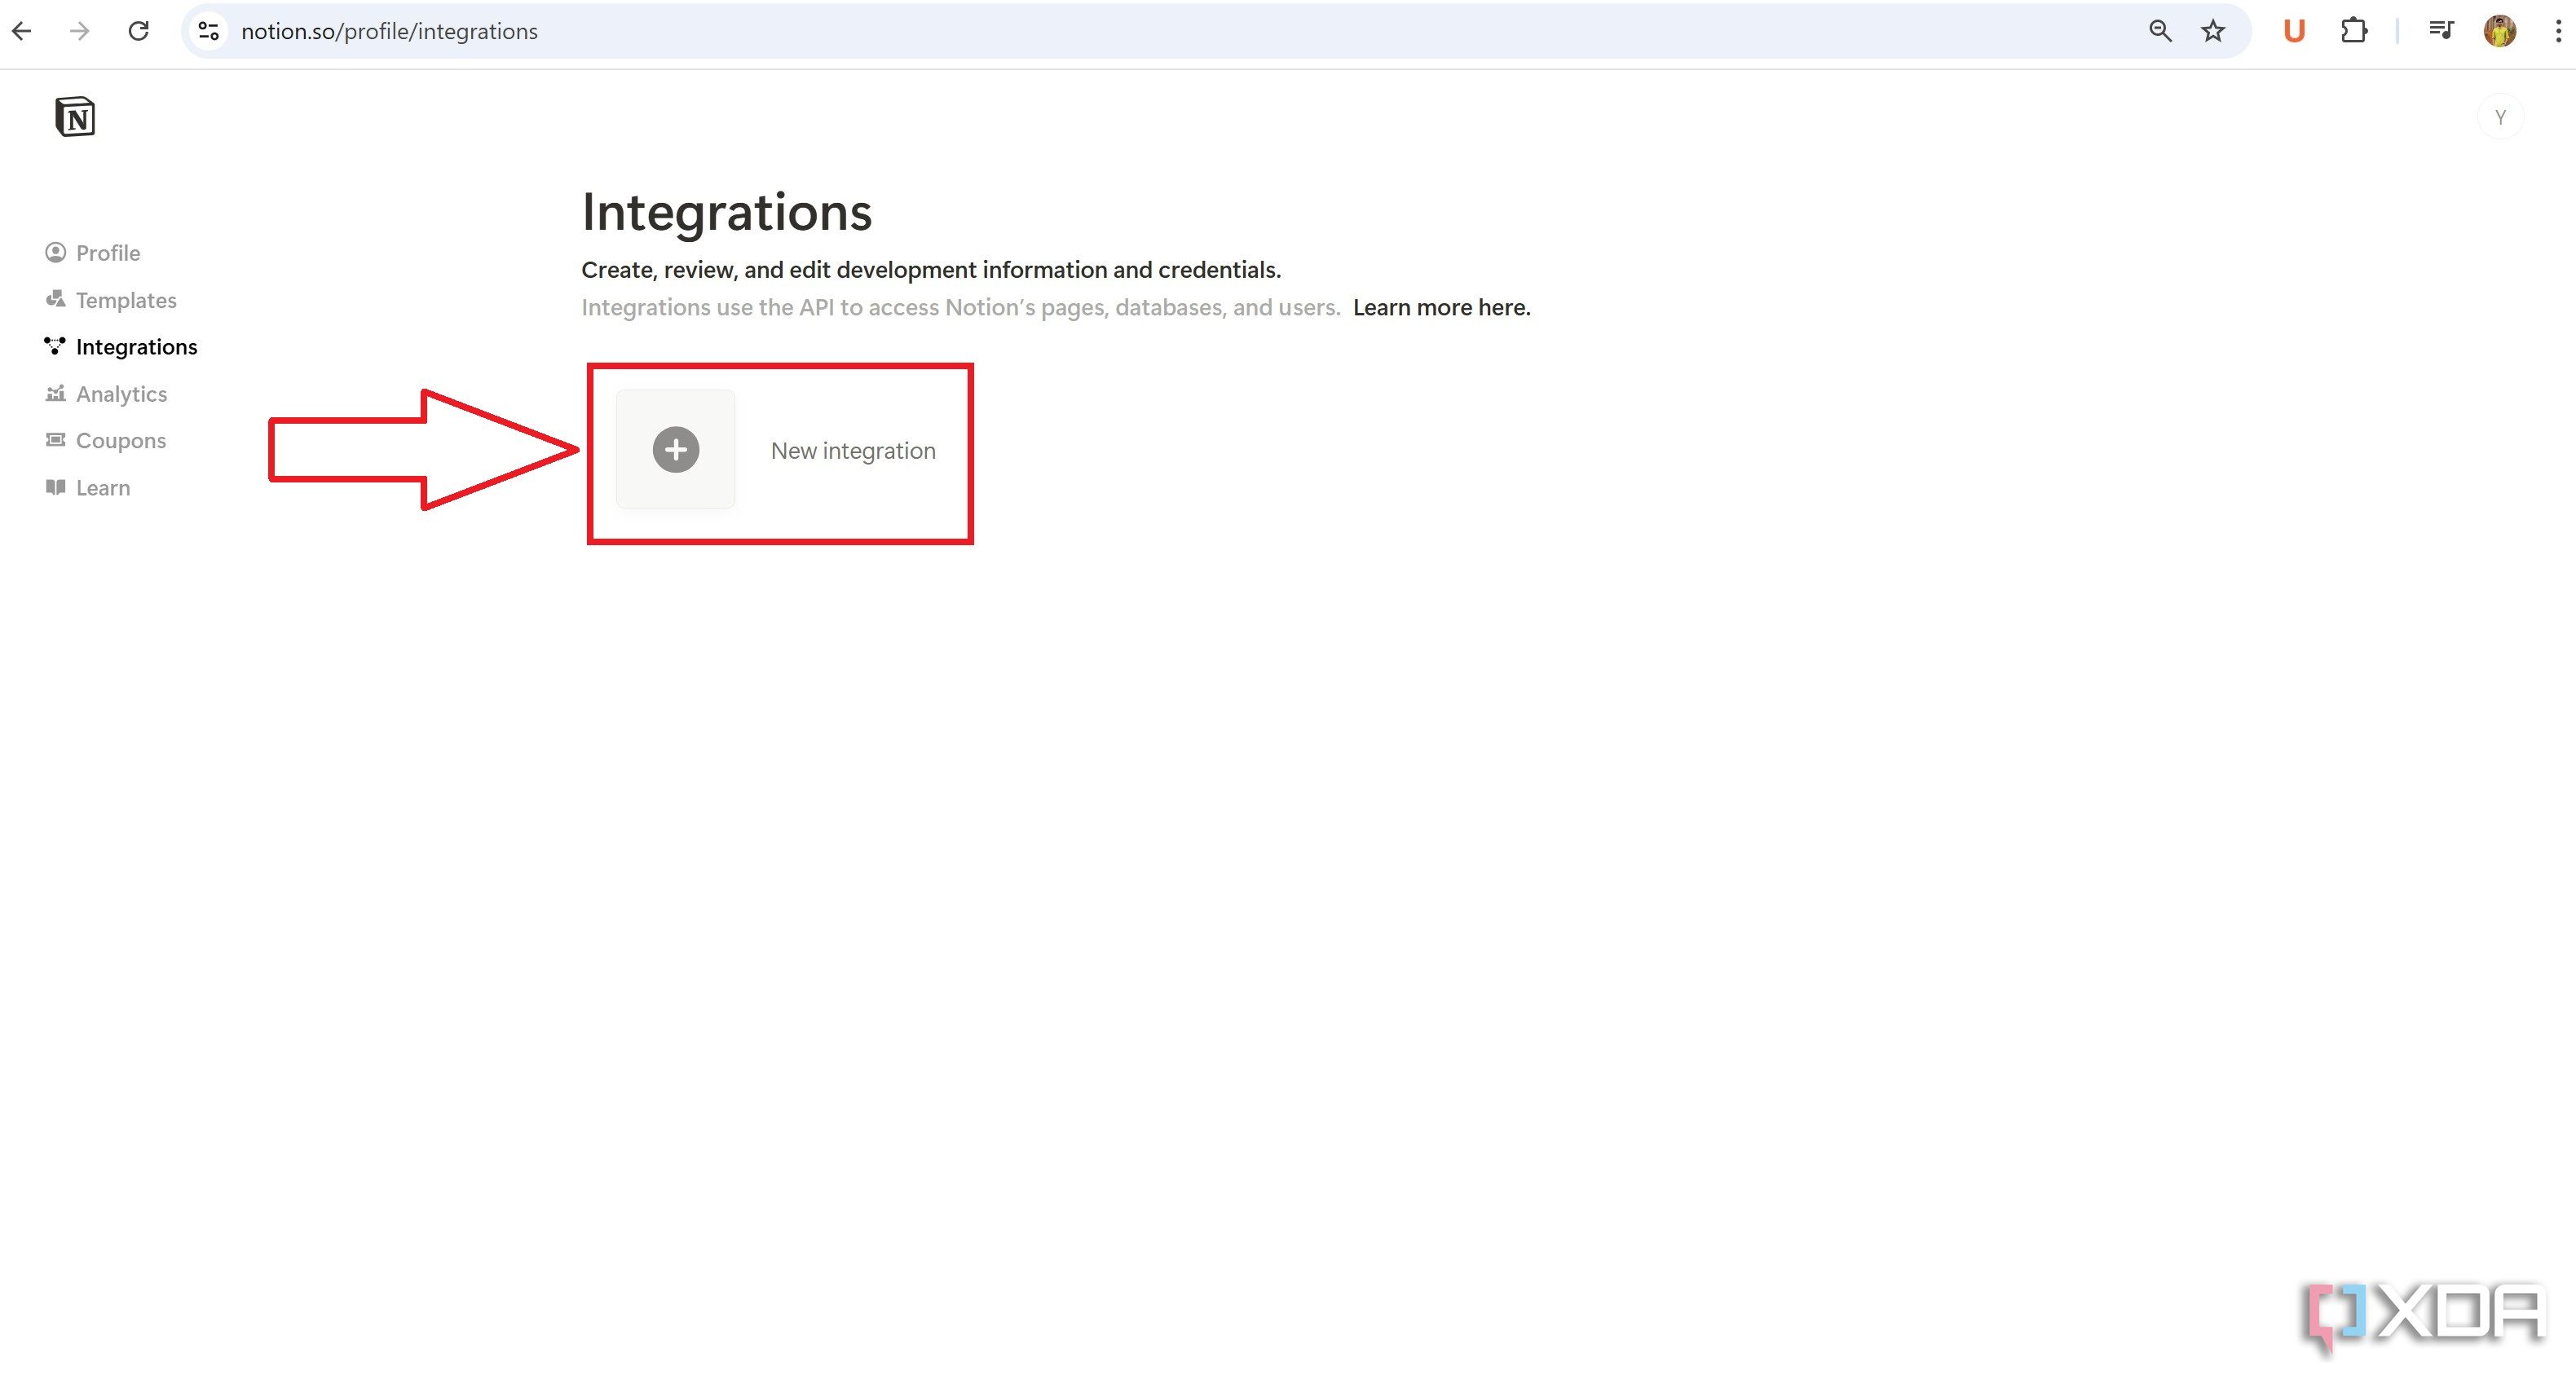Screen dimensions: 2576x1387
Task: Open Chrome profile avatar
Action: (2500, 31)
